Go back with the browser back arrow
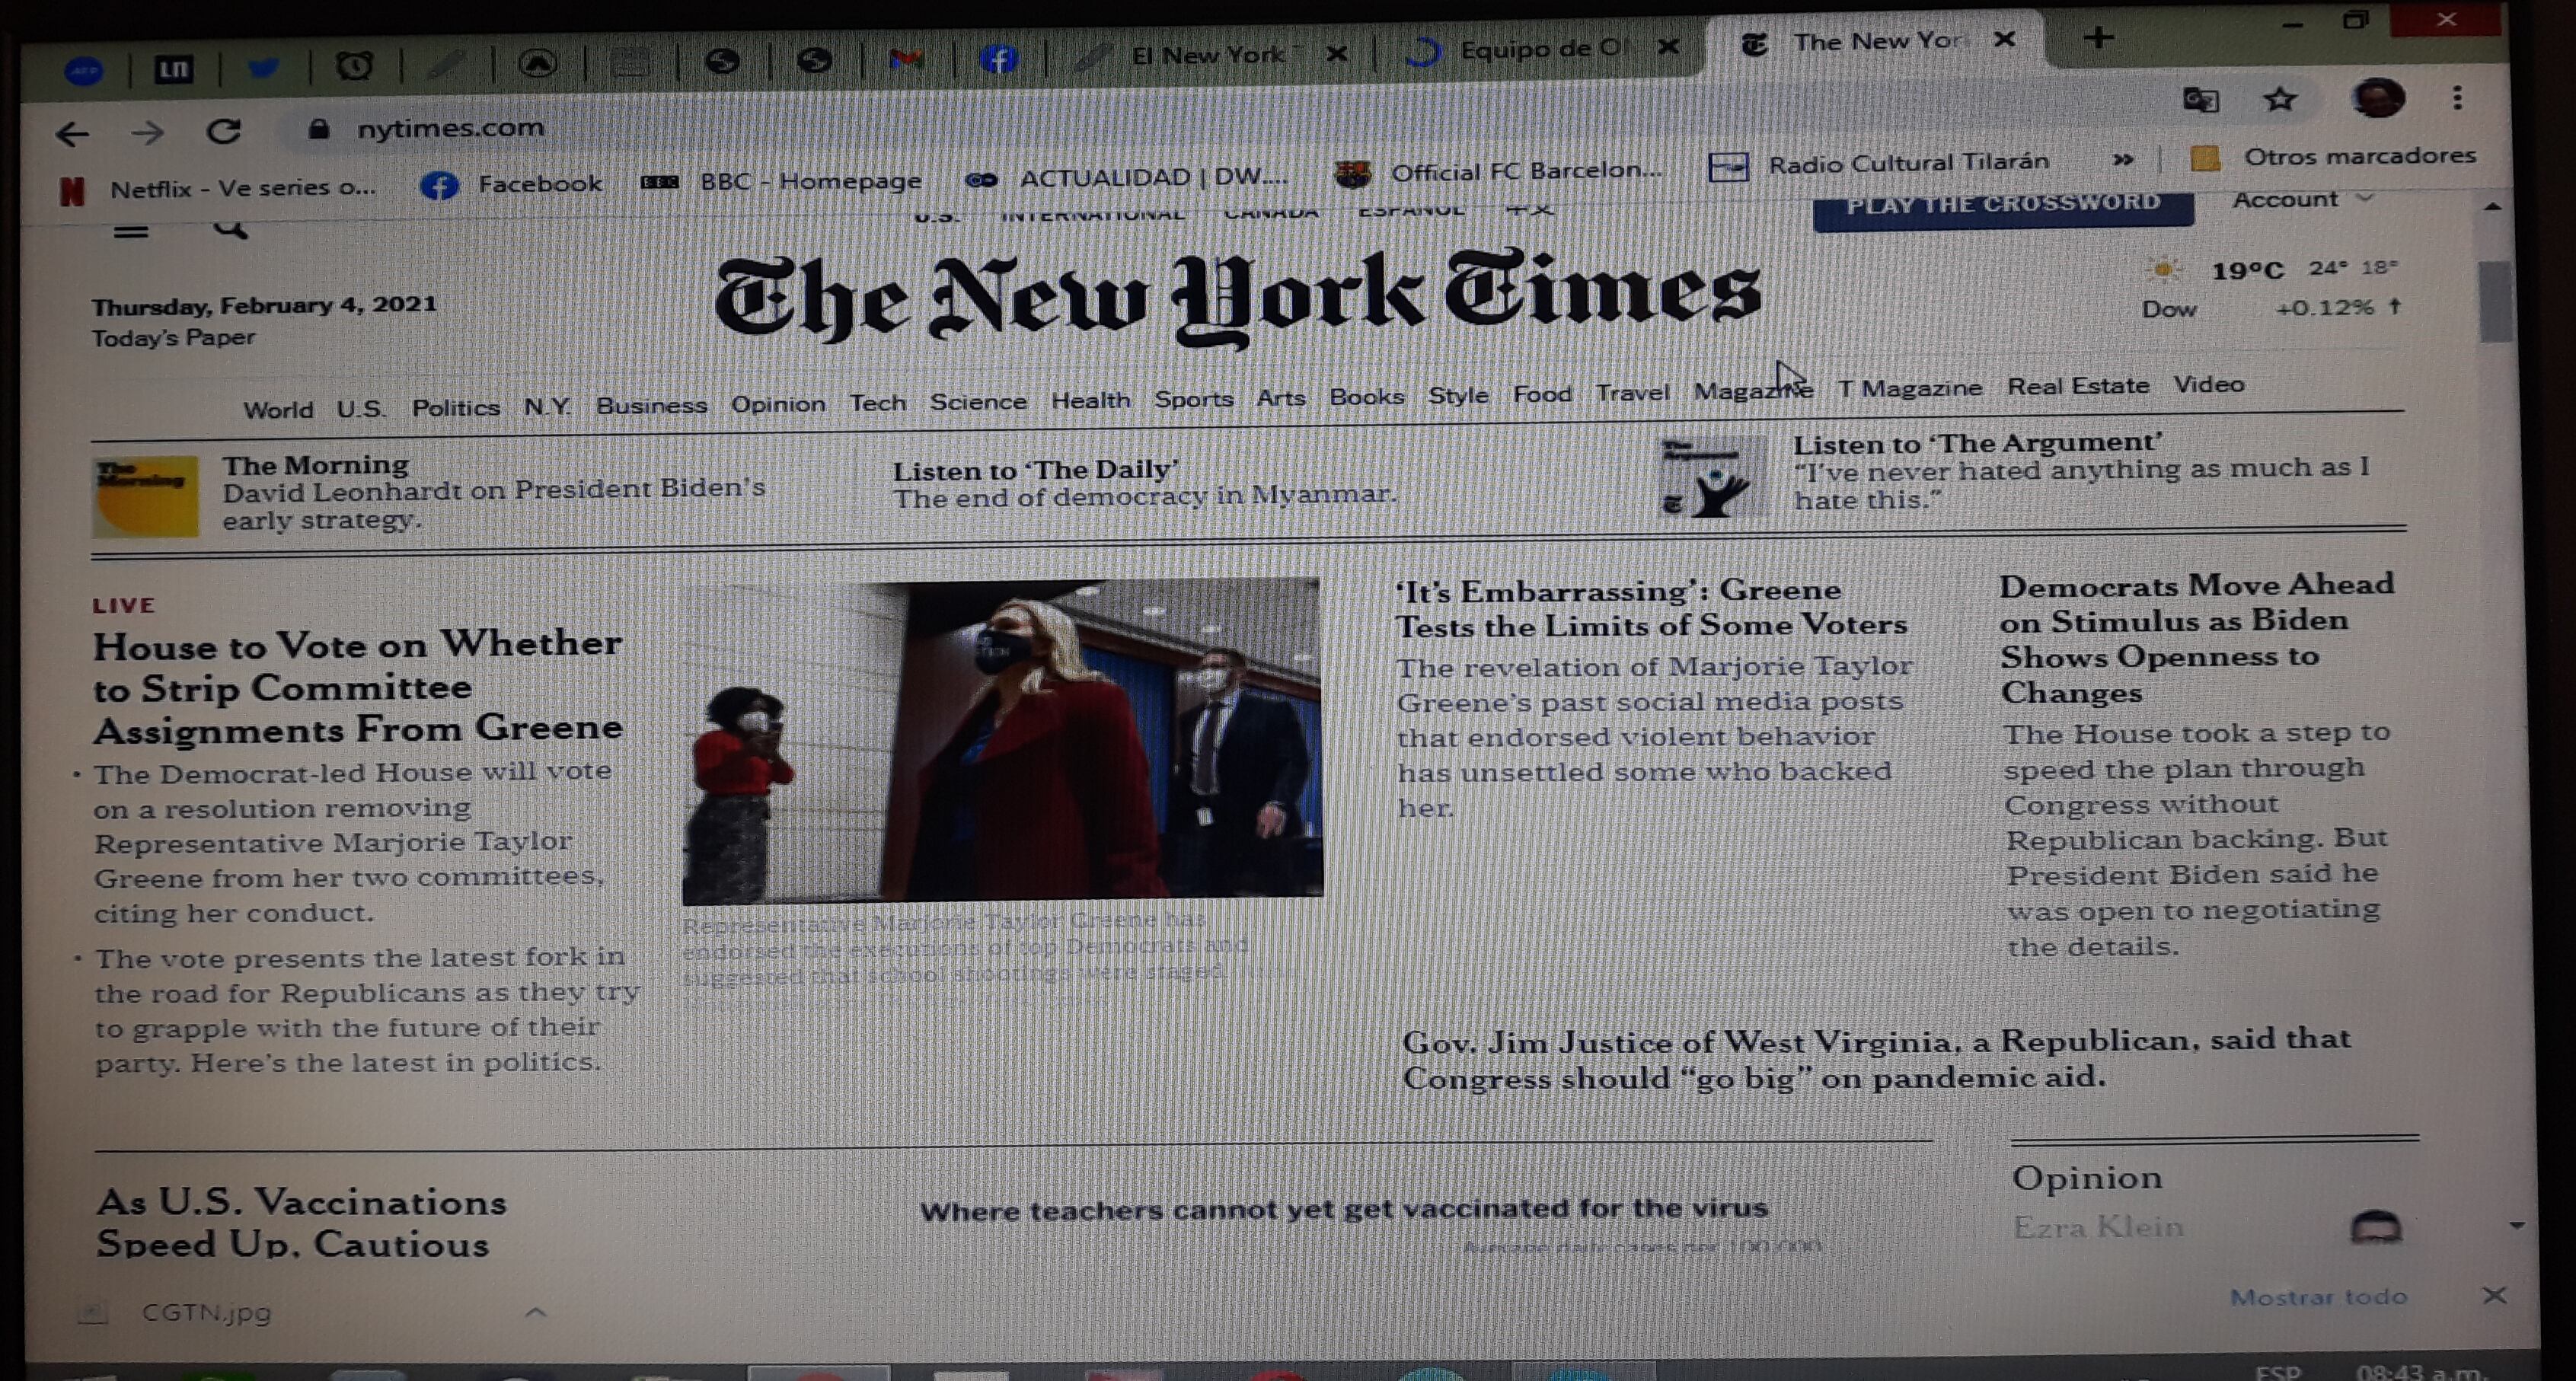2576x1381 pixels. coord(73,133)
